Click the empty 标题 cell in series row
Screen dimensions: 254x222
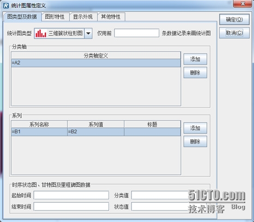coord(152,132)
